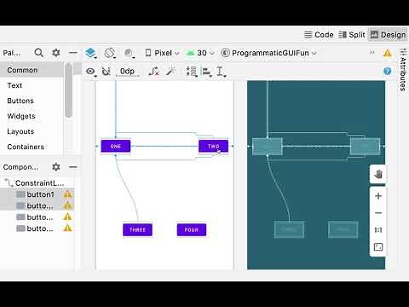The width and height of the screenshot is (409, 307).
Task: Zoom out with minus icon
Action: pos(378,213)
